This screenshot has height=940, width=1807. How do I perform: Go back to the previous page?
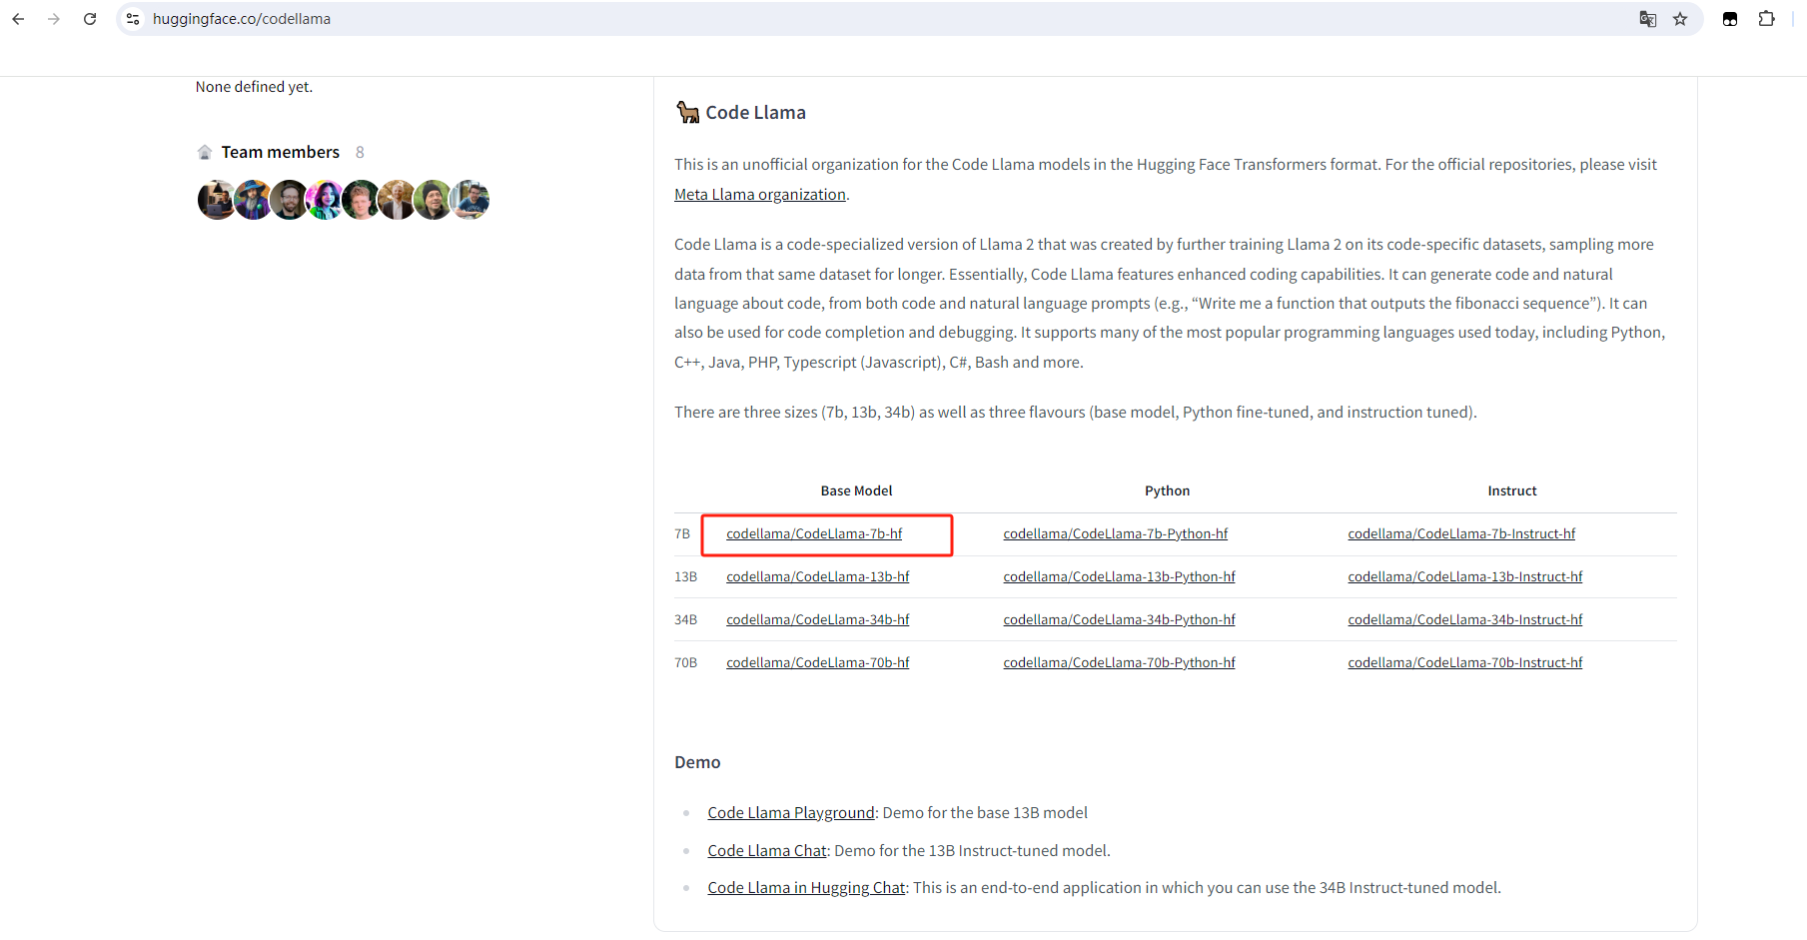tap(18, 19)
